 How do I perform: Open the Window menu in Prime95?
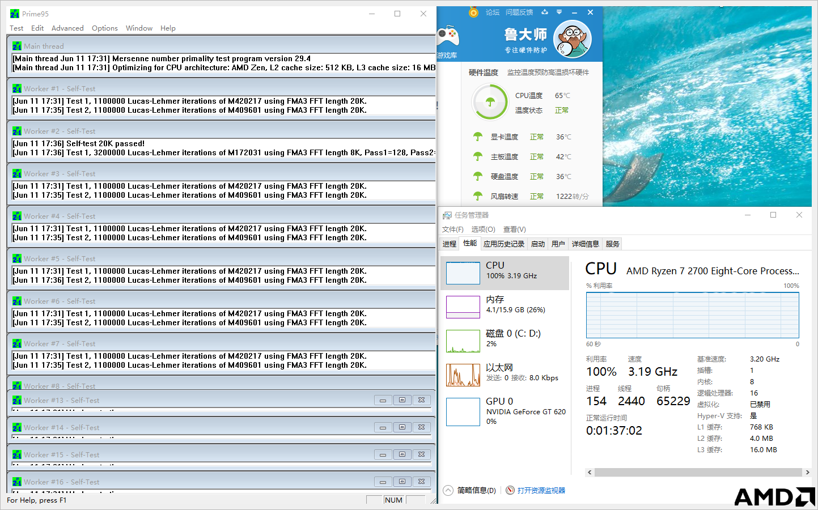click(x=139, y=28)
